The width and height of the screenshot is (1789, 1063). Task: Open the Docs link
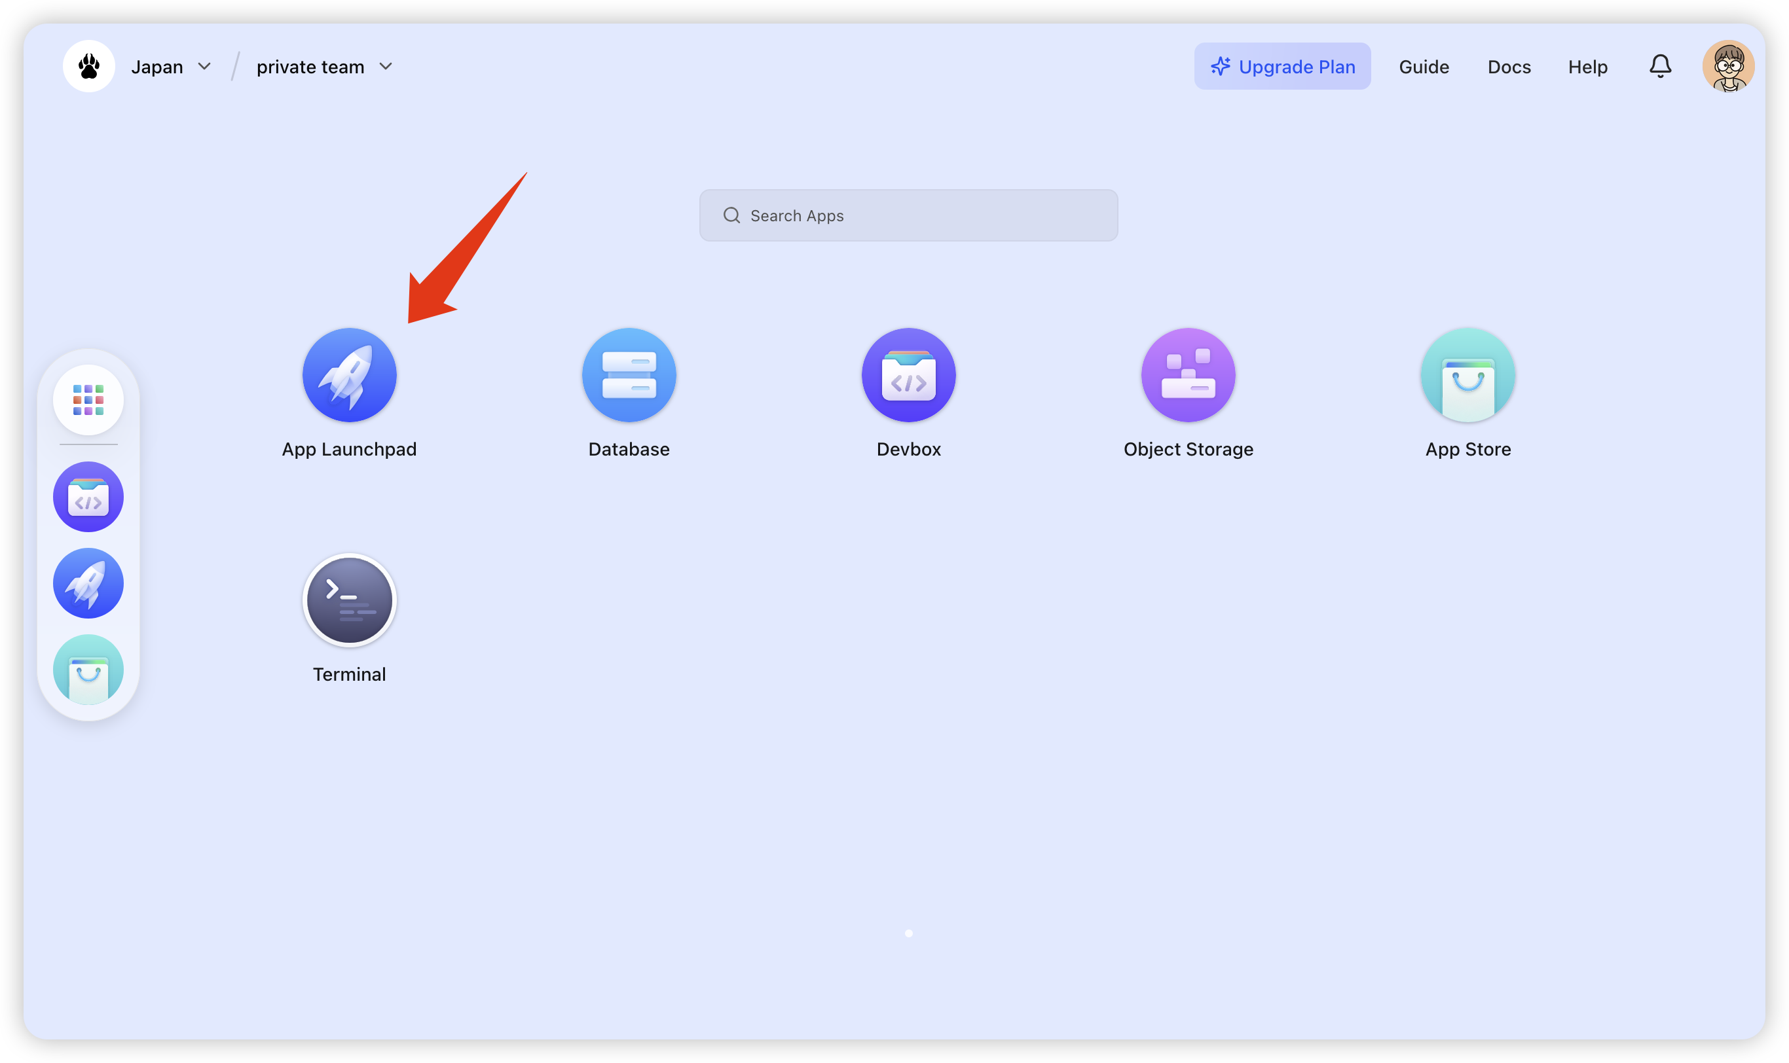(x=1508, y=67)
